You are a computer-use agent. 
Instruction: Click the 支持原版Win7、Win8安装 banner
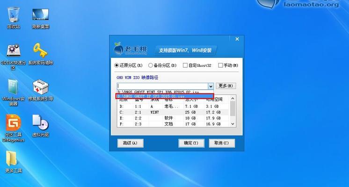point(185,50)
